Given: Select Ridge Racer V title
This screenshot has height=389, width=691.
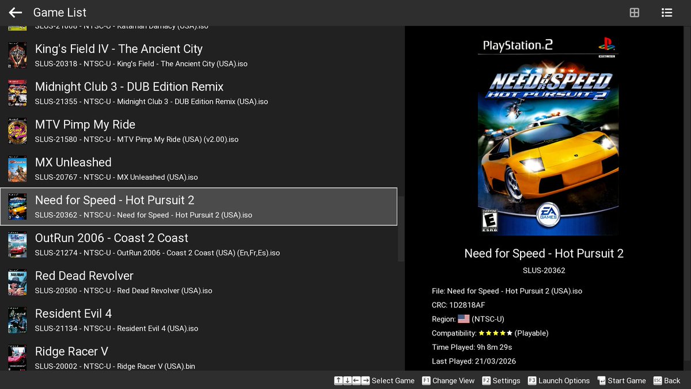Looking at the screenshot, I should (x=71, y=352).
